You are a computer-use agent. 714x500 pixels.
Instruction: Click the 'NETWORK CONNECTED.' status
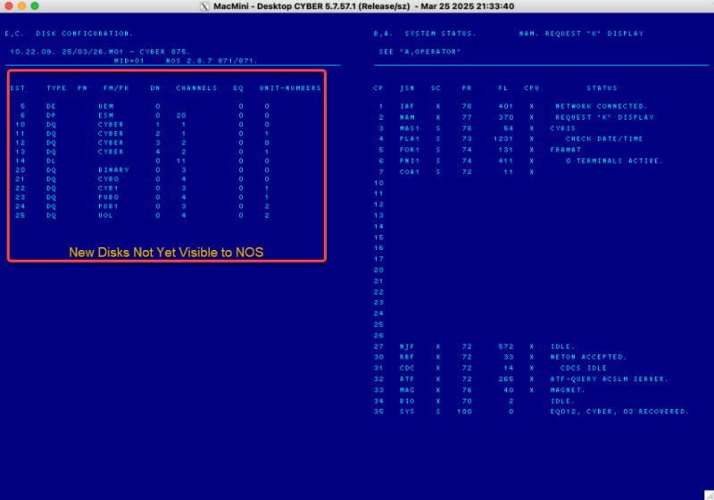(x=601, y=106)
